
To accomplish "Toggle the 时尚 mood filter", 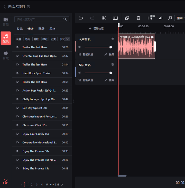I will tap(27, 39).
